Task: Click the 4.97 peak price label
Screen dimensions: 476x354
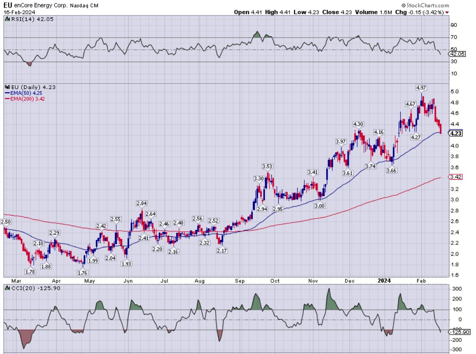Action: coord(421,88)
